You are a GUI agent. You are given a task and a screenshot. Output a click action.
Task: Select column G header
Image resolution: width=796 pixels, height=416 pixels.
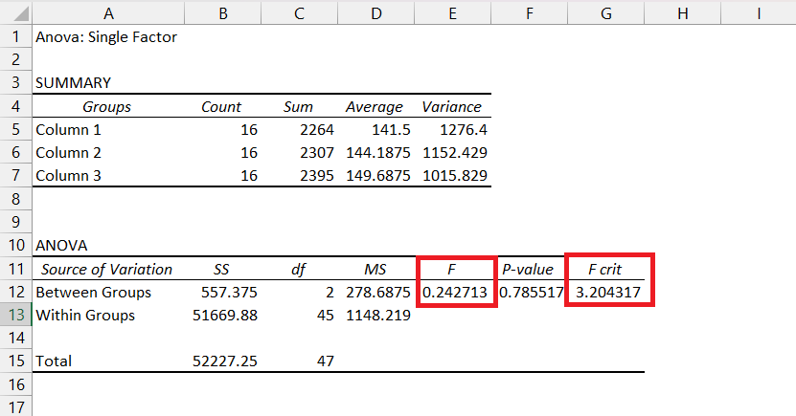[606, 13]
